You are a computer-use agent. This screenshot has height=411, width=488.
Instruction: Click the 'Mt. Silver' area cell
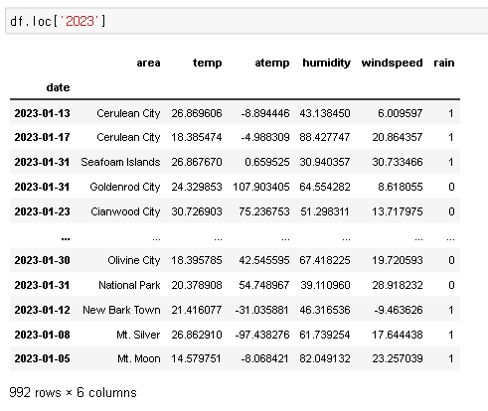tap(138, 335)
